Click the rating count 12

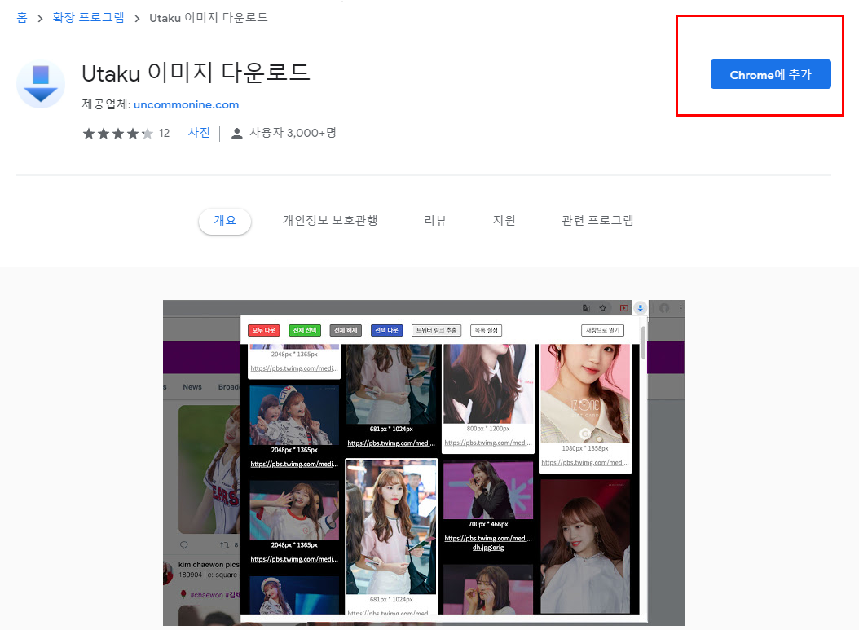(165, 133)
